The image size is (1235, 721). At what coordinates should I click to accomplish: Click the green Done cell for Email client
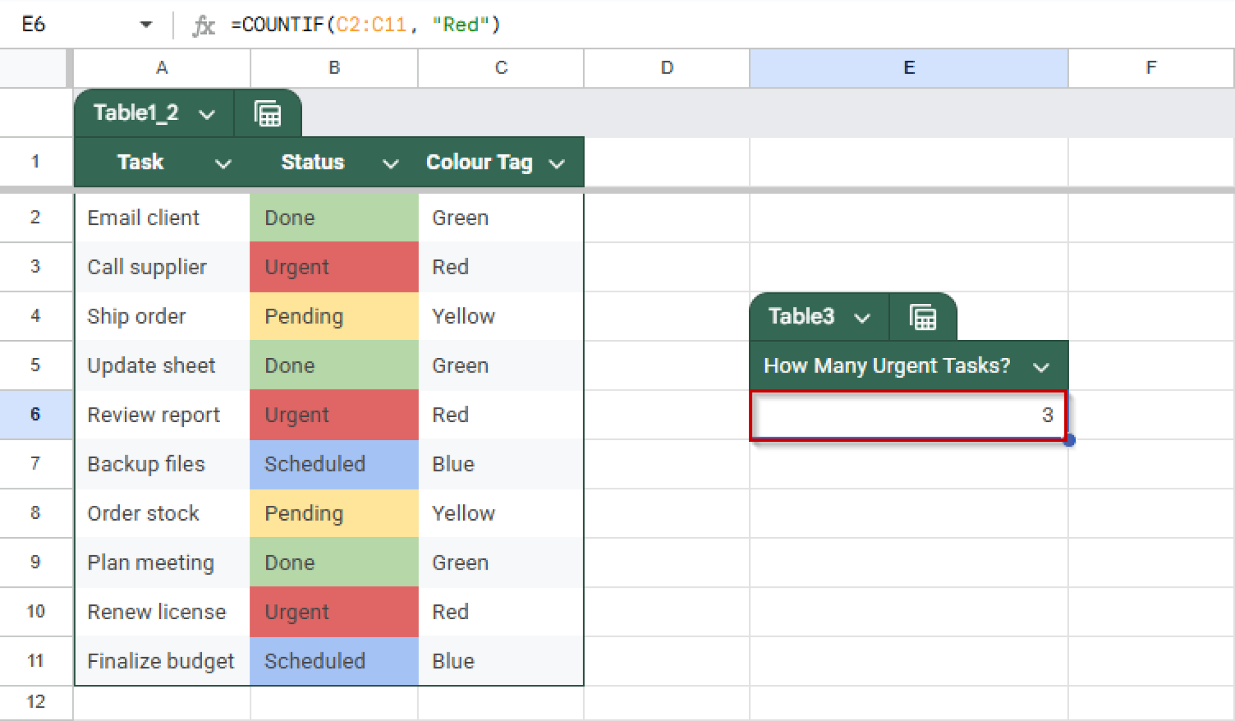click(333, 218)
